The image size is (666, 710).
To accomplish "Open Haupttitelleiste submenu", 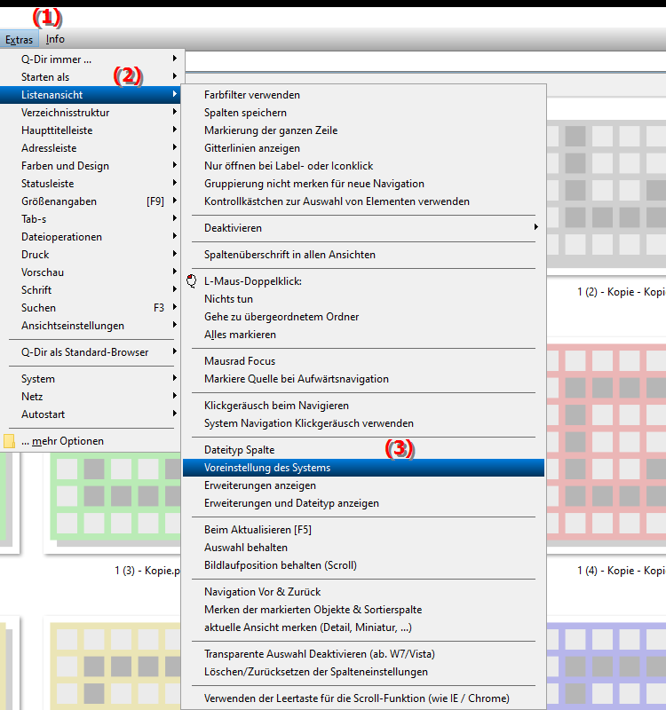I will coord(91,130).
